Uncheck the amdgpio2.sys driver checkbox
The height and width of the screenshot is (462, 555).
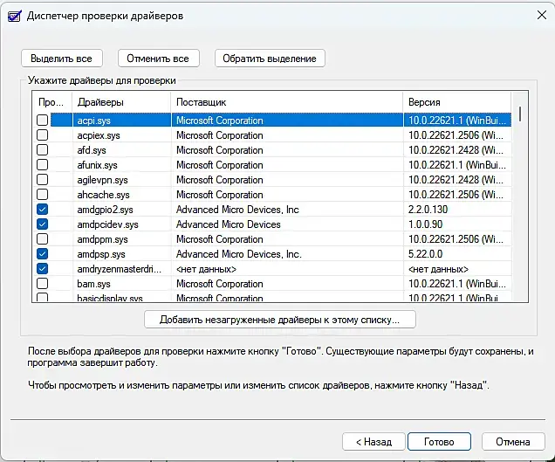tap(42, 210)
